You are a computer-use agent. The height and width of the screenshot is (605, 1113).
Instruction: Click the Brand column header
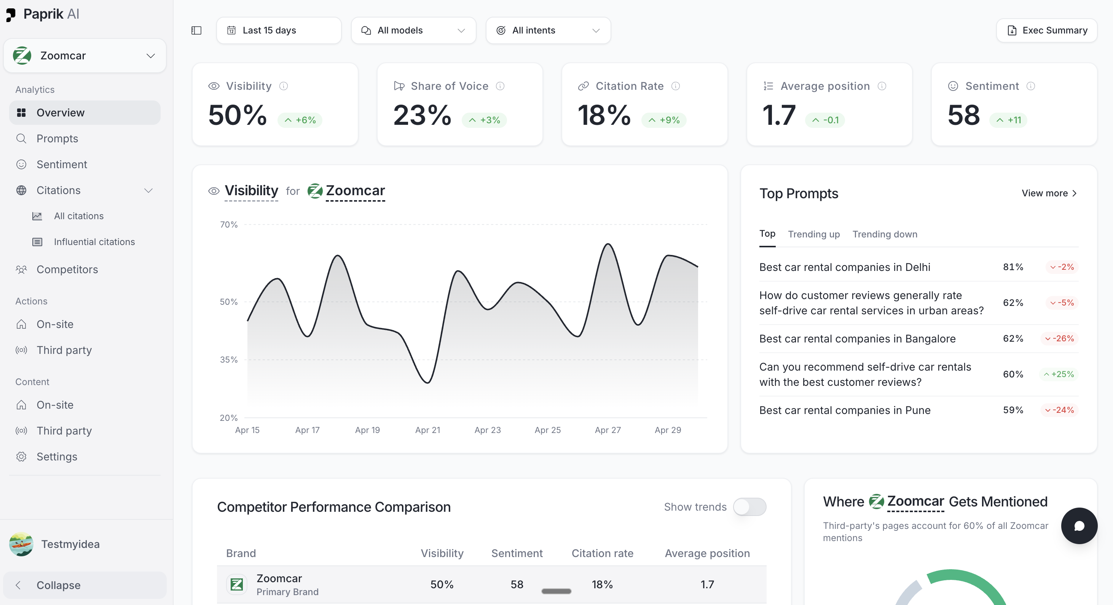coord(241,553)
